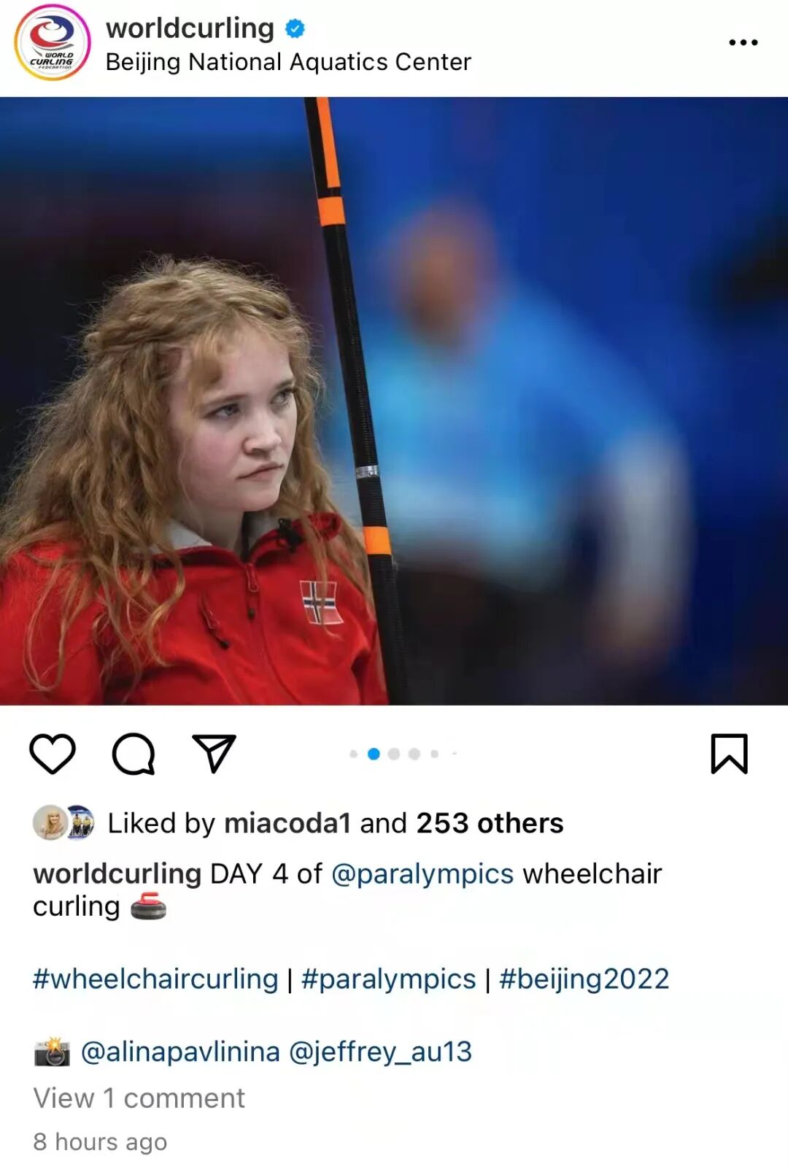Select the fourth carousel dot
Image resolution: width=788 pixels, height=1169 pixels.
pyautogui.click(x=414, y=754)
